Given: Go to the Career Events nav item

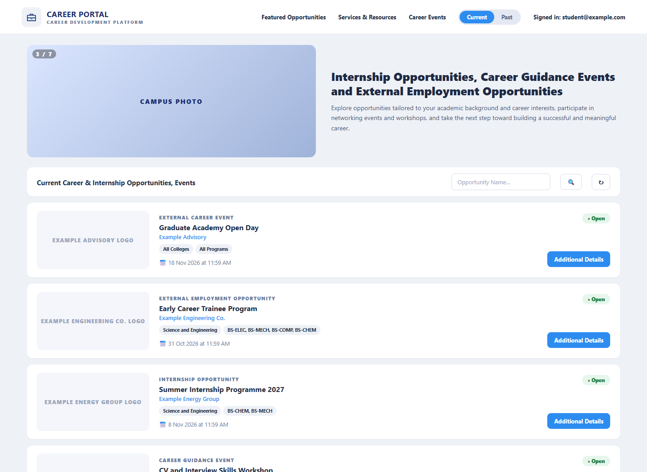Looking at the screenshot, I should coord(427,17).
